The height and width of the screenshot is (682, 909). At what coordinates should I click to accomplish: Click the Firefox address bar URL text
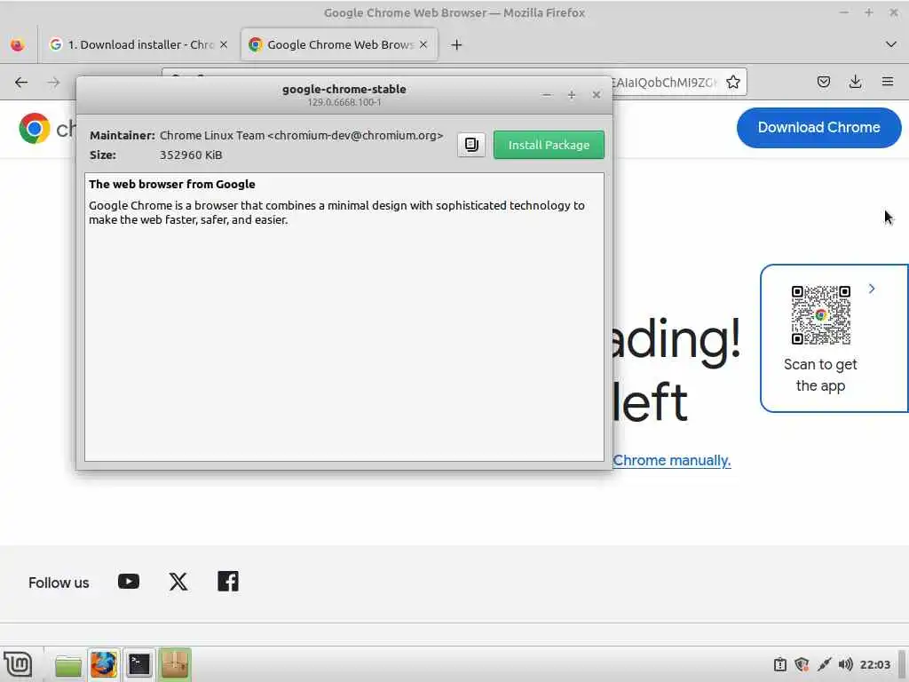pyautogui.click(x=664, y=83)
